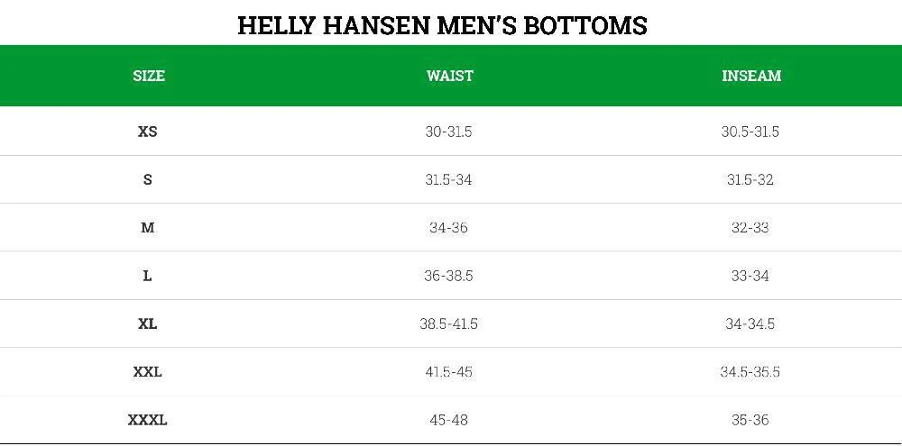Choose the M size row label
The height and width of the screenshot is (446, 902).
coord(148,228)
